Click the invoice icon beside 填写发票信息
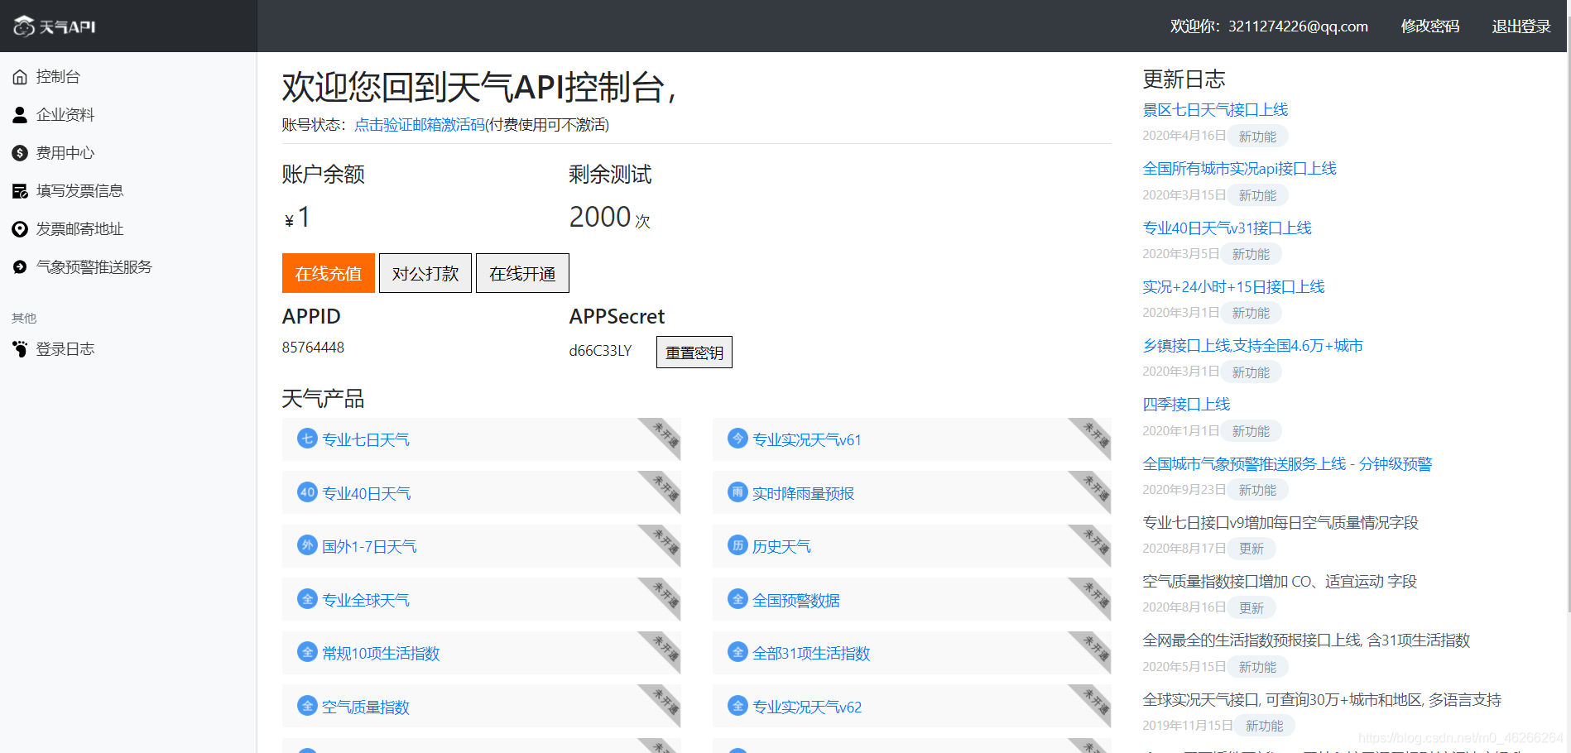 pos(20,191)
